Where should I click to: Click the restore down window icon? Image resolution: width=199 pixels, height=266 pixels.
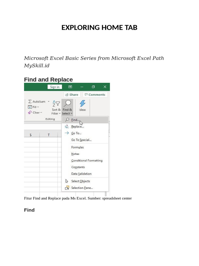tap(93, 87)
